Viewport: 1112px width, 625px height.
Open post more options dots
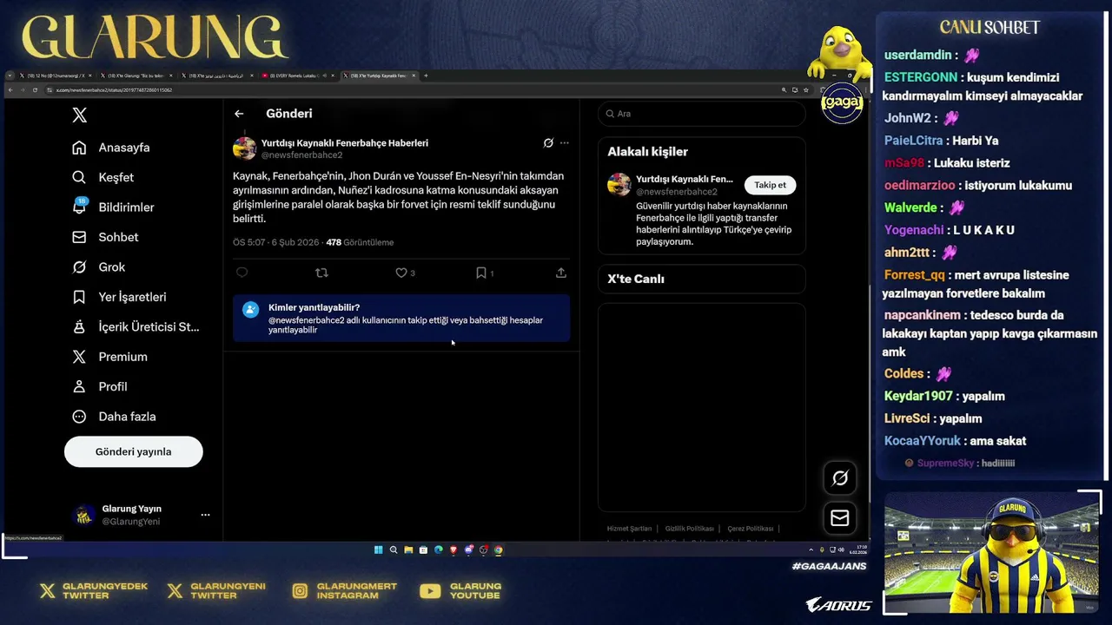(564, 143)
